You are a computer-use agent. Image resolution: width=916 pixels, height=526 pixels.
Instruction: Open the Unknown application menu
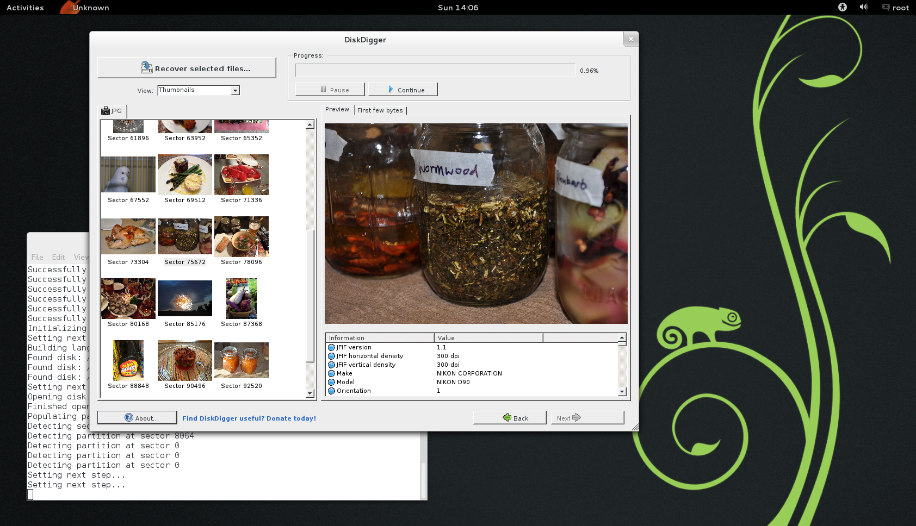pyautogui.click(x=85, y=8)
